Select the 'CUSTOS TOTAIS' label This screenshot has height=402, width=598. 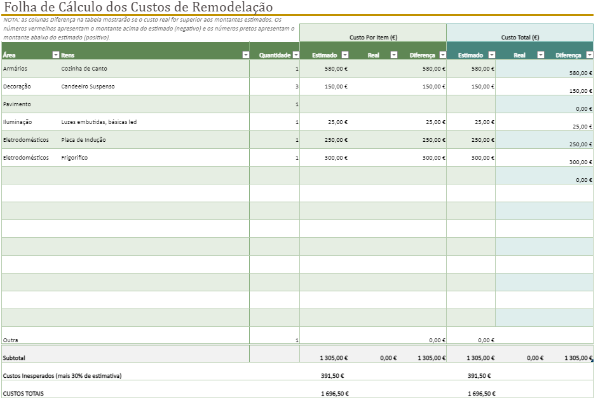[x=24, y=394]
